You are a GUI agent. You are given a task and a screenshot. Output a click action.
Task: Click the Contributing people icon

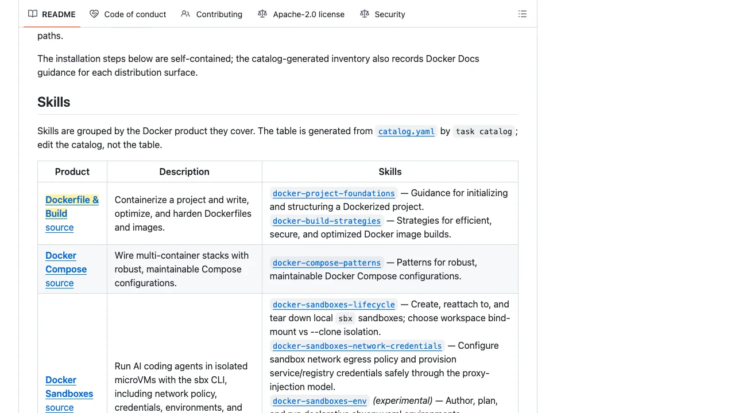point(185,14)
